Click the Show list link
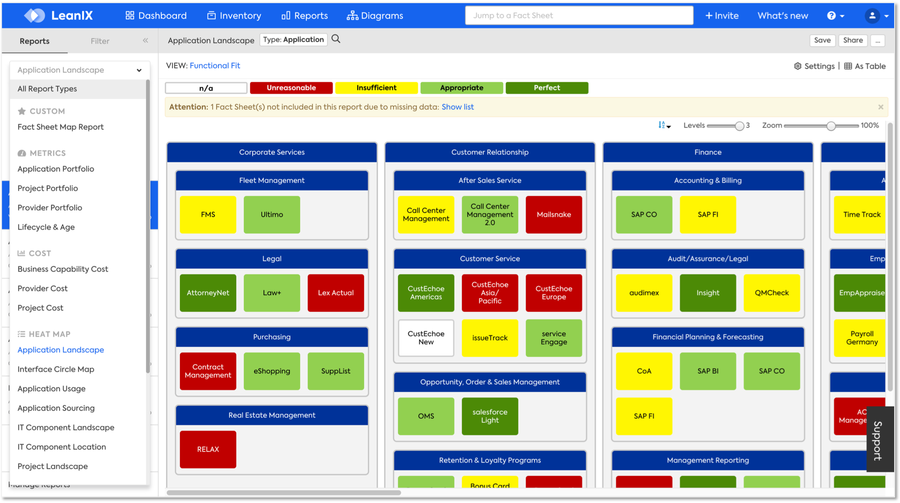Viewport: 900px width, 503px height. click(457, 107)
